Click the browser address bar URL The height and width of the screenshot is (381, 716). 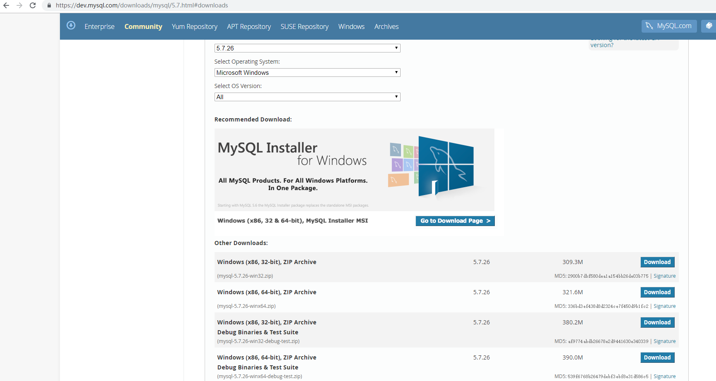pos(142,5)
